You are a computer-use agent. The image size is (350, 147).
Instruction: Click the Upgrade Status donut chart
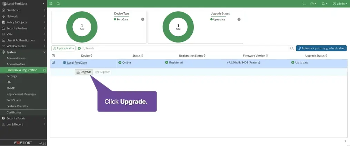click(x=178, y=27)
